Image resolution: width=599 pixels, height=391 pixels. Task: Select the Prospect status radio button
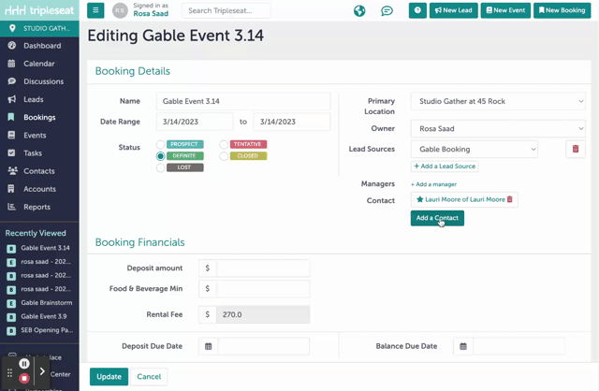point(161,145)
